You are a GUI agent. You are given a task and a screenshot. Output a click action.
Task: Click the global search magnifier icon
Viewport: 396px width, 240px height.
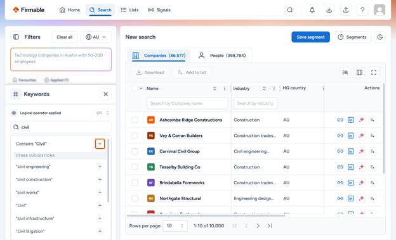pos(289,10)
